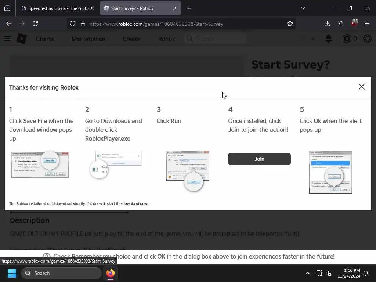Open the muted volume tray icon
Viewport: 376px width, 282px height.
click(329, 273)
